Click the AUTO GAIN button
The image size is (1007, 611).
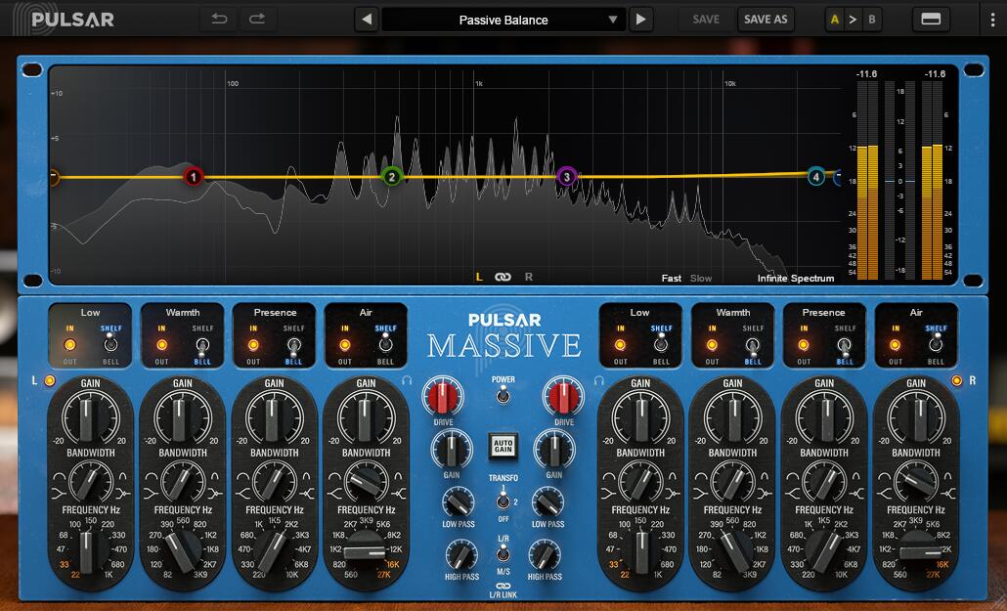(x=503, y=445)
